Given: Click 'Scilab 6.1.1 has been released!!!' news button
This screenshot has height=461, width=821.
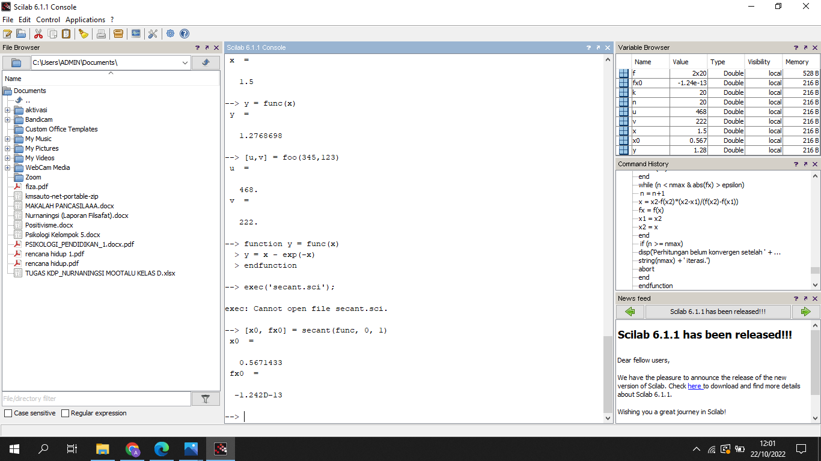Looking at the screenshot, I should pos(718,312).
